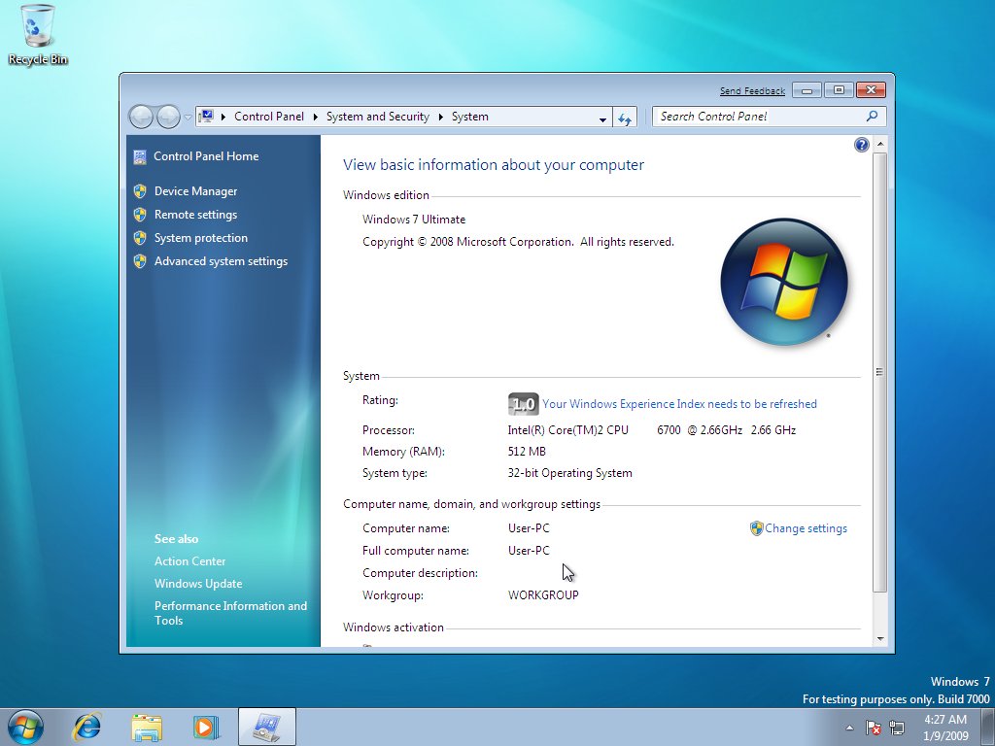Go back with the navigation back button

pyautogui.click(x=142, y=117)
